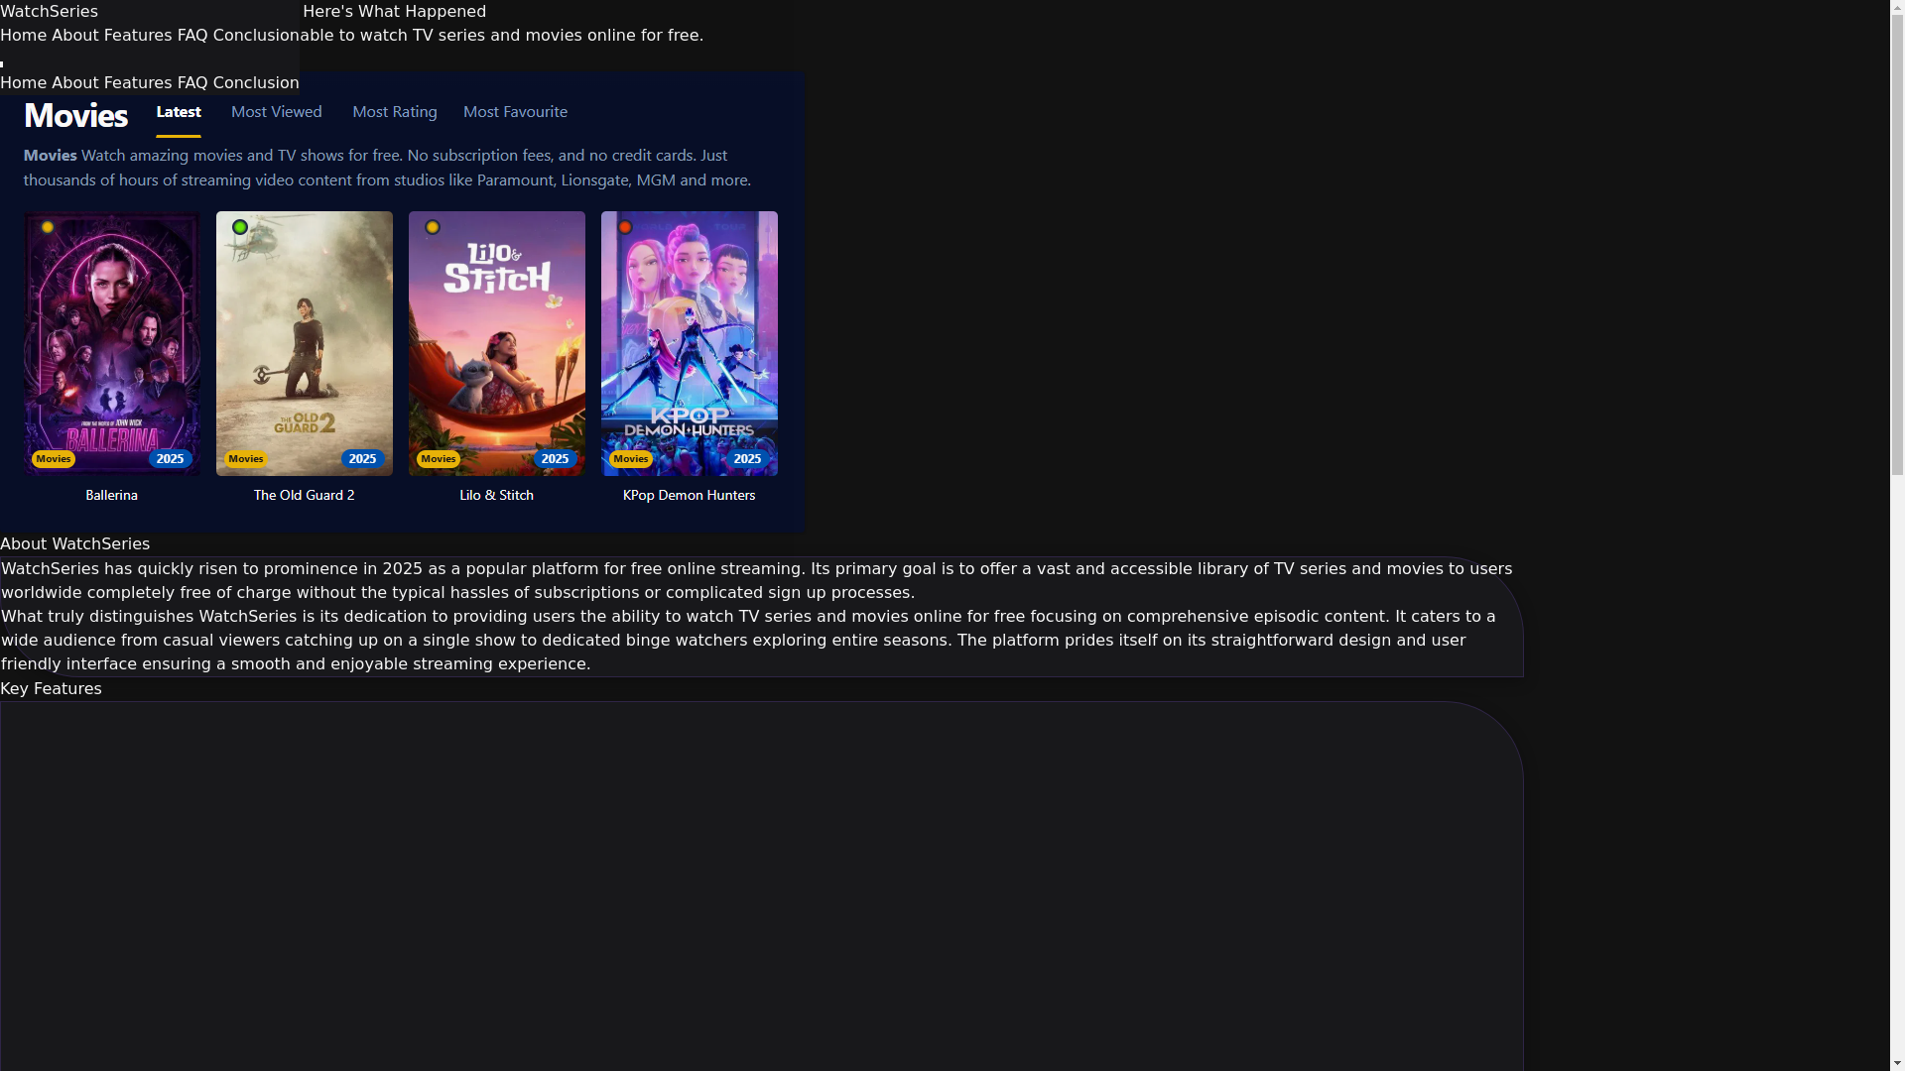The width and height of the screenshot is (1905, 1071).
Task: Open the Ballerina movie poster
Action: [x=112, y=343]
